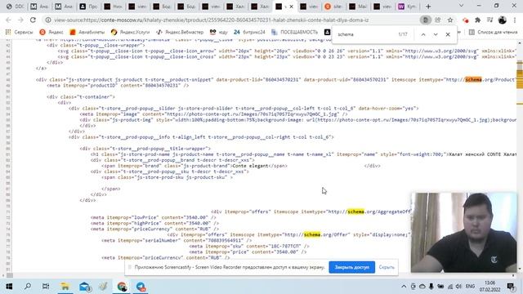Click the address bar URL

pos(211,20)
